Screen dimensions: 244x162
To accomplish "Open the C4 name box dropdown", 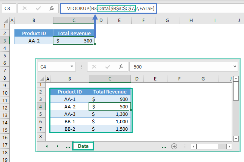I will (x=72, y=67).
